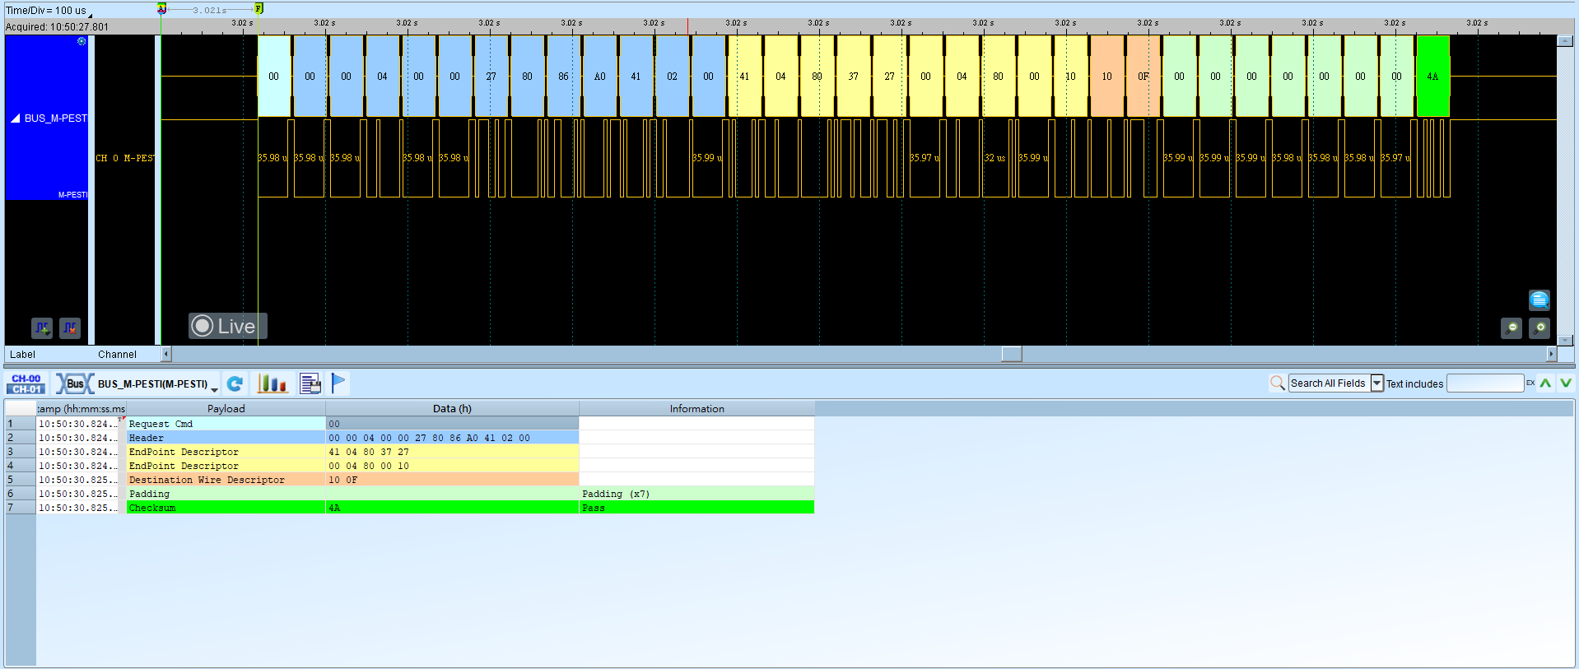Click waveform vertical scrollbar up arrow
Screen dimensions: 1579x669
point(1565,40)
